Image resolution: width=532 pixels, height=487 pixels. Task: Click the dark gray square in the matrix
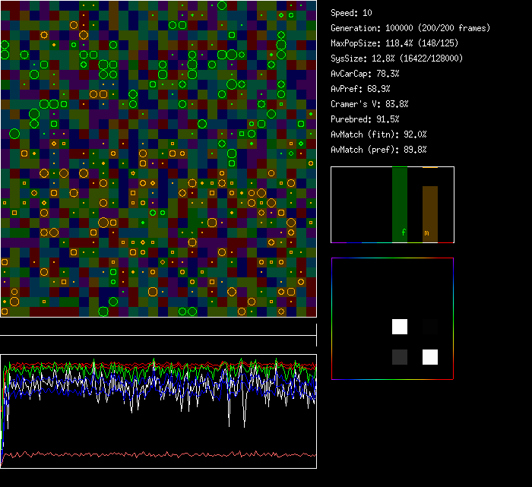point(400,357)
